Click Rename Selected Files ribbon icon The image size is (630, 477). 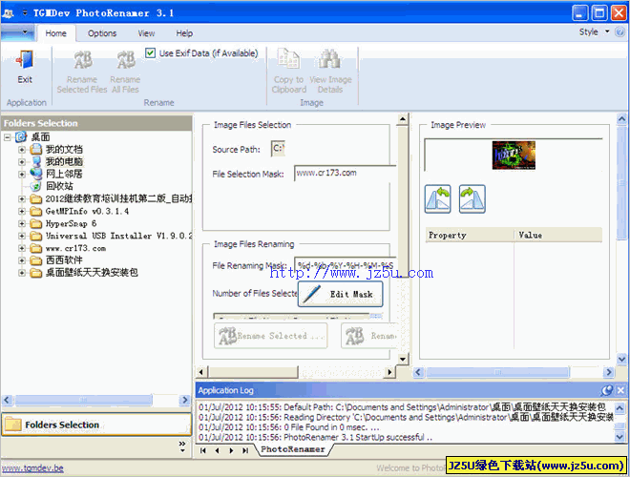tap(83, 60)
